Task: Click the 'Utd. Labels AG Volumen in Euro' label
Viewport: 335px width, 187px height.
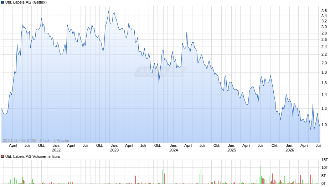Action: click(x=33, y=156)
